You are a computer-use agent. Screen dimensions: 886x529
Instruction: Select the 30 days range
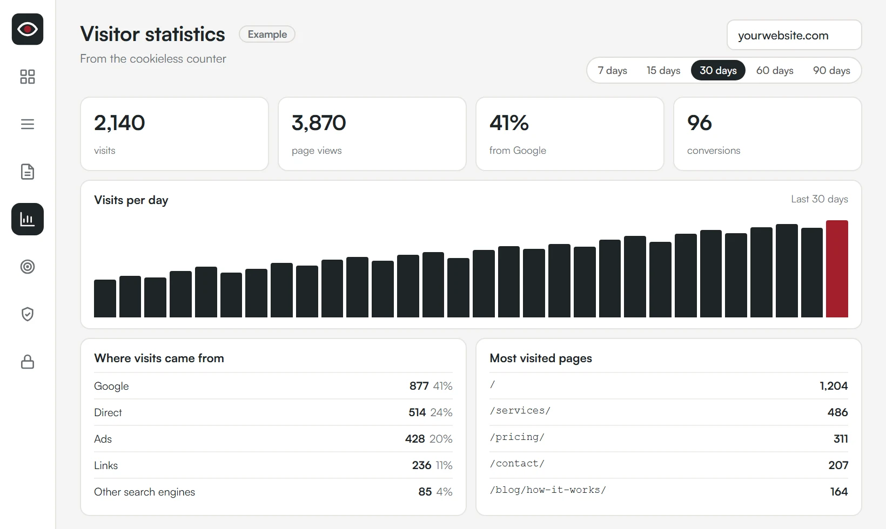click(x=718, y=71)
